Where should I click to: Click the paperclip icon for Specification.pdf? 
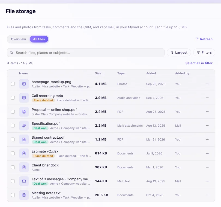coord(24,126)
